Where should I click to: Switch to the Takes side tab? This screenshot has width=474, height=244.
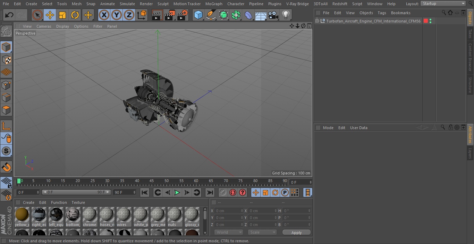(470, 34)
